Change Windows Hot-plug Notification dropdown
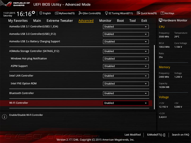This screenshot has height=143, width=191. click(x=126, y=59)
